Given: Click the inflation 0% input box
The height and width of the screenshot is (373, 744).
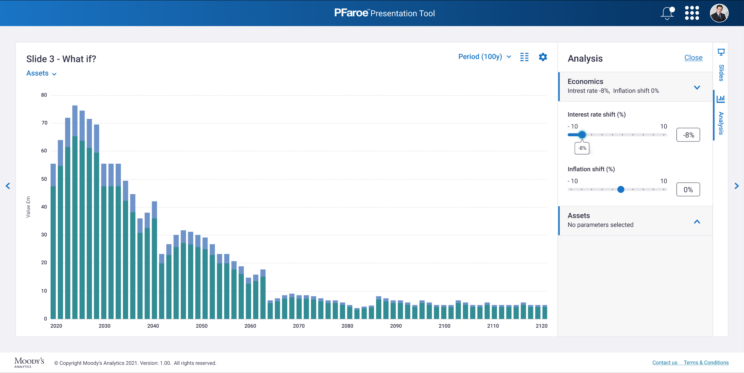Looking at the screenshot, I should tap(688, 190).
